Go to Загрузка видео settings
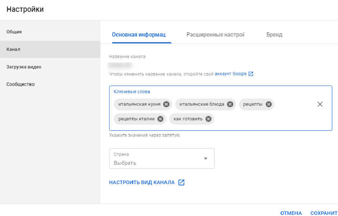Image resolution: width=338 pixels, height=216 pixels. 24,67
